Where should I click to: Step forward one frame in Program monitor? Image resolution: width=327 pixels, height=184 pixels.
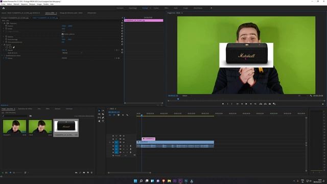click(251, 104)
